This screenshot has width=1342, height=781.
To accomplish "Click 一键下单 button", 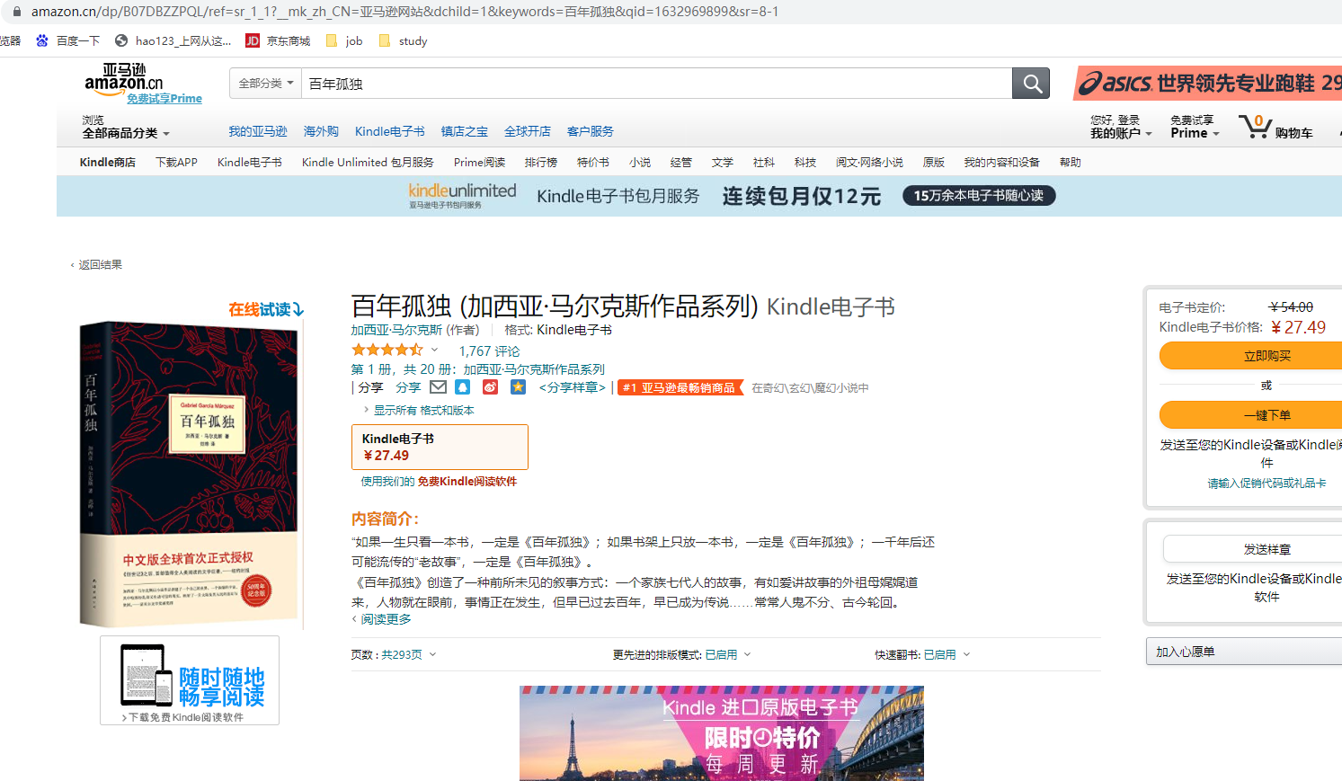I will pos(1250,415).
